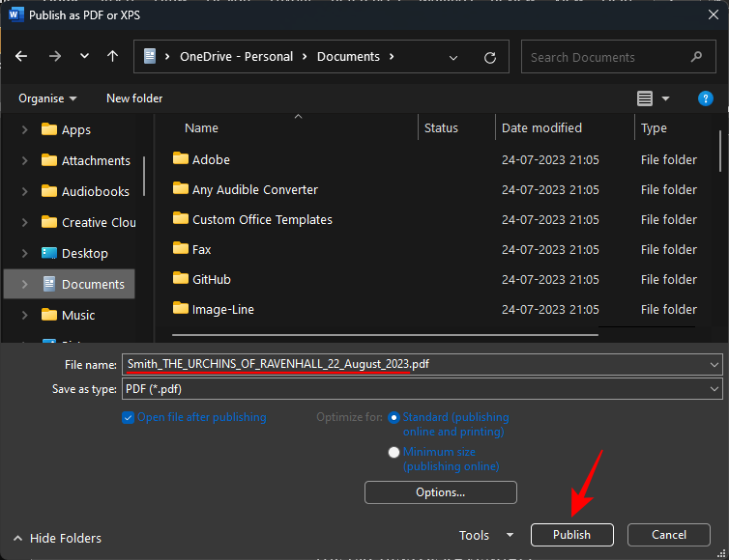Open the Save as type dropdown
Screen dimensions: 729x560
[x=422, y=389]
